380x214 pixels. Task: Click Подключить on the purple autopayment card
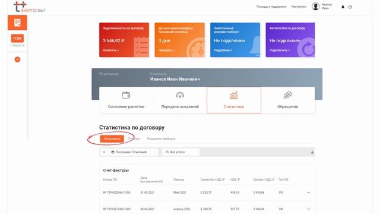[280, 50]
